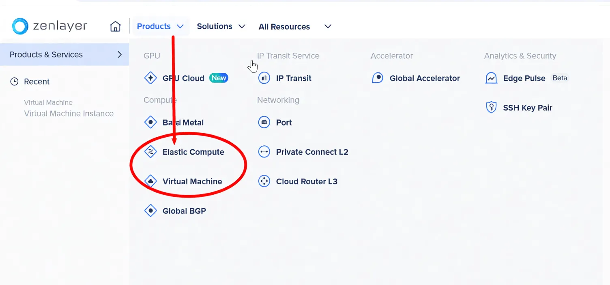610x285 pixels.
Task: Click the Global BGP icon
Action: pos(150,211)
